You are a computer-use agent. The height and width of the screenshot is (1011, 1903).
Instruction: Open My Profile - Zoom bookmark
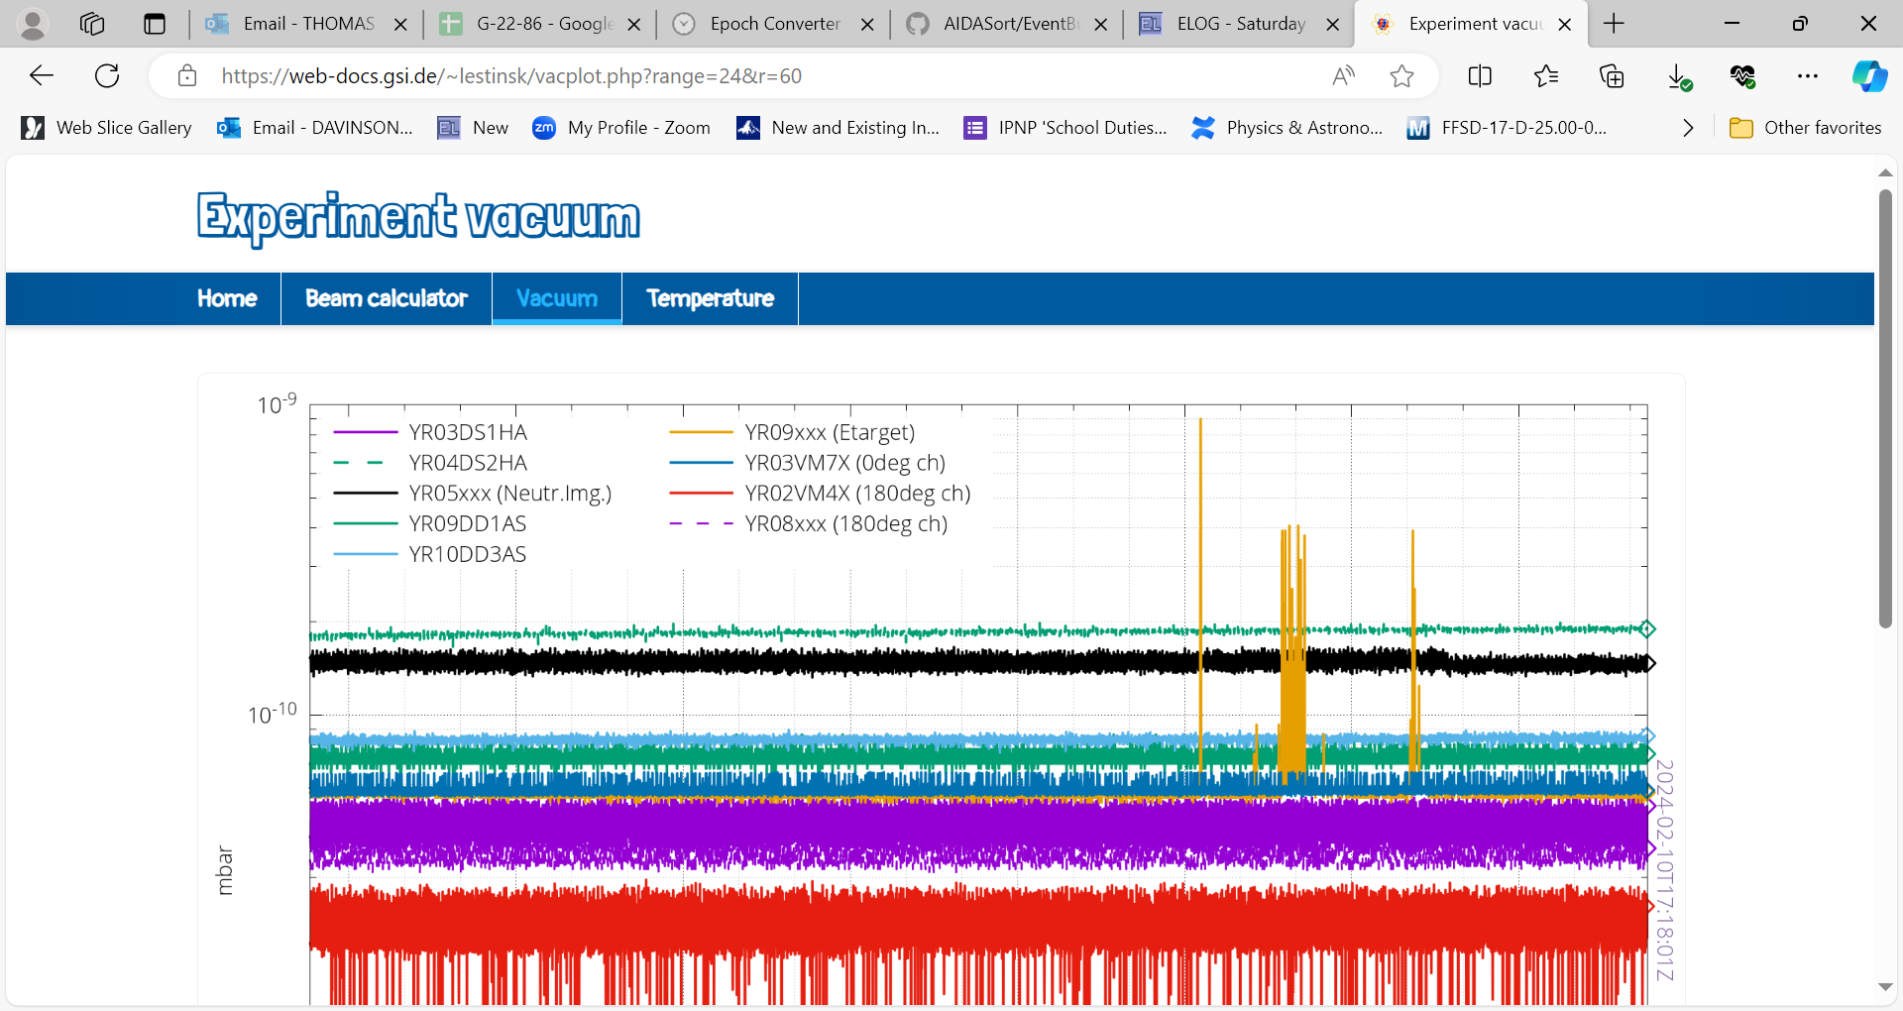[622, 128]
